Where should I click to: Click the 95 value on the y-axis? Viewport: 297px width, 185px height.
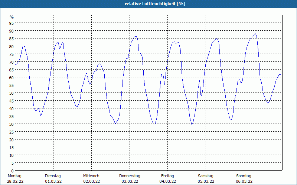click(x=12, y=23)
